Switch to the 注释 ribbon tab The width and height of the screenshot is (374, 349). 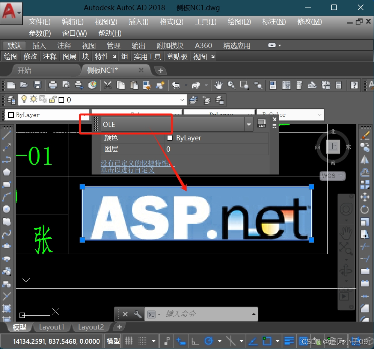click(x=64, y=45)
